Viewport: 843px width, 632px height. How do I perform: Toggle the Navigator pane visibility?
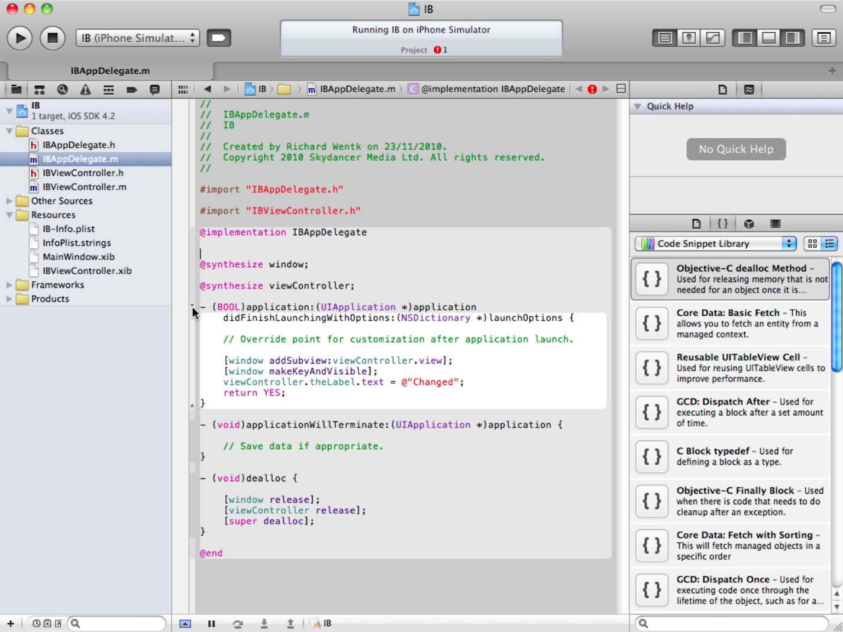tap(745, 38)
